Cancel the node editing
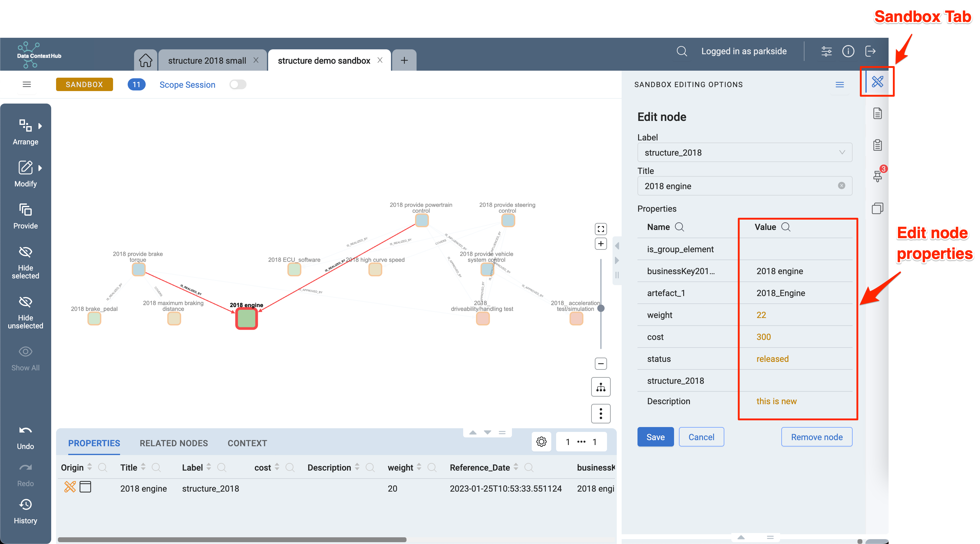The image size is (980, 544). pyautogui.click(x=701, y=437)
